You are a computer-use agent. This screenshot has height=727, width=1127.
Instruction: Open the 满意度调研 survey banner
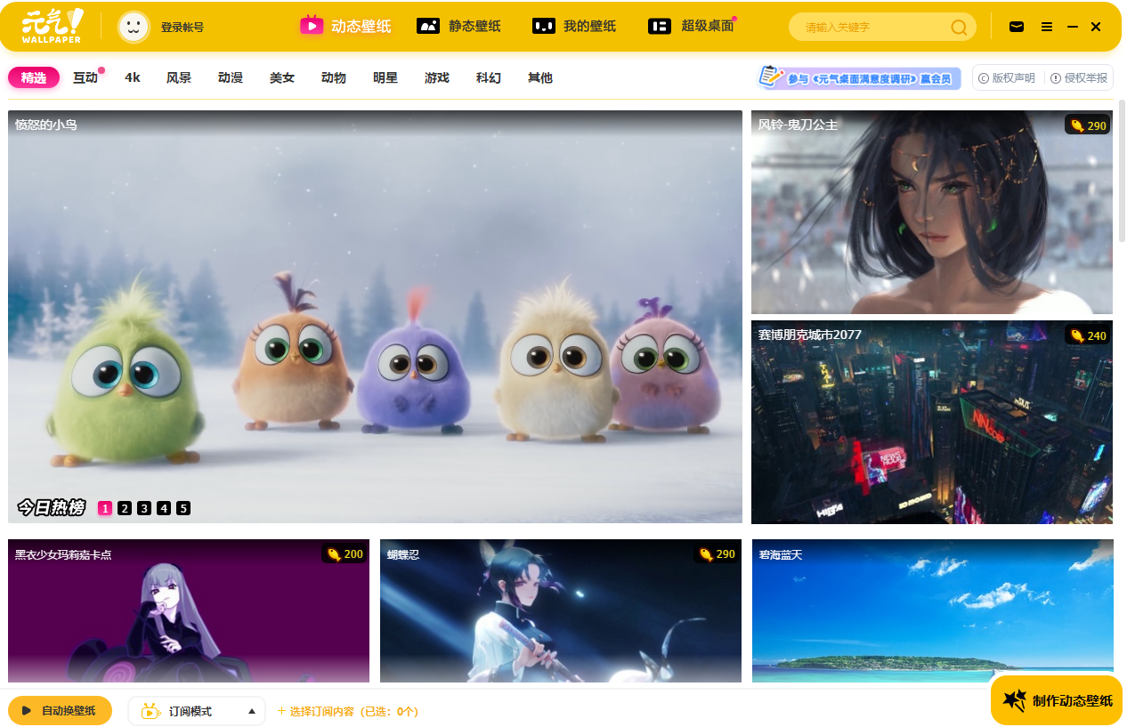coord(859,77)
